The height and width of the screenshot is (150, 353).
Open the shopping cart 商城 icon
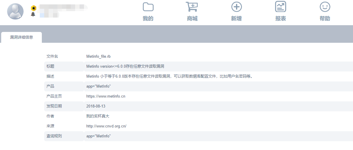click(x=192, y=7)
